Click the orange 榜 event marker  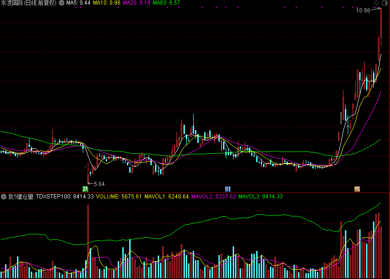click(357, 189)
